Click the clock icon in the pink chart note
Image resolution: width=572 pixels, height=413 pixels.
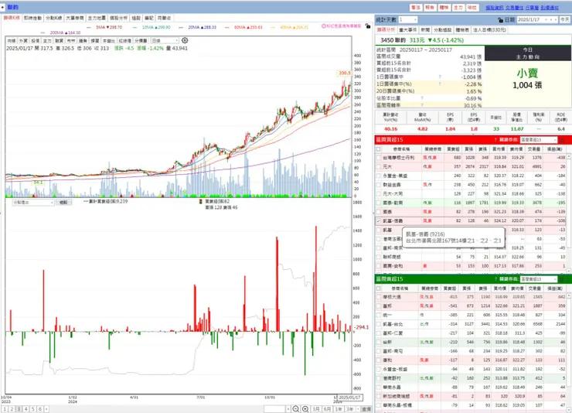[x=324, y=26]
